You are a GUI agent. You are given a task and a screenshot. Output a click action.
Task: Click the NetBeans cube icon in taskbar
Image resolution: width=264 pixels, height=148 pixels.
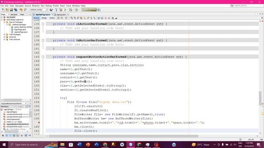131,145
